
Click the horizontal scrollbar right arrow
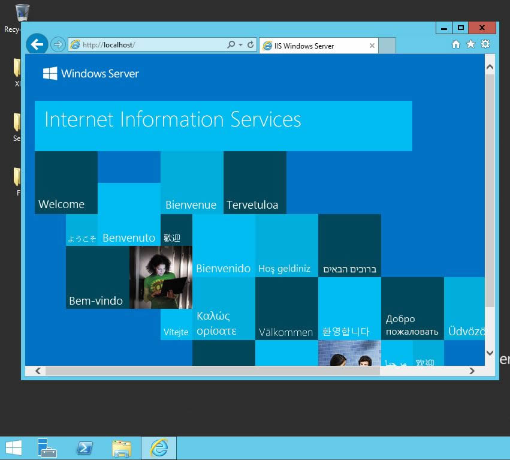472,371
